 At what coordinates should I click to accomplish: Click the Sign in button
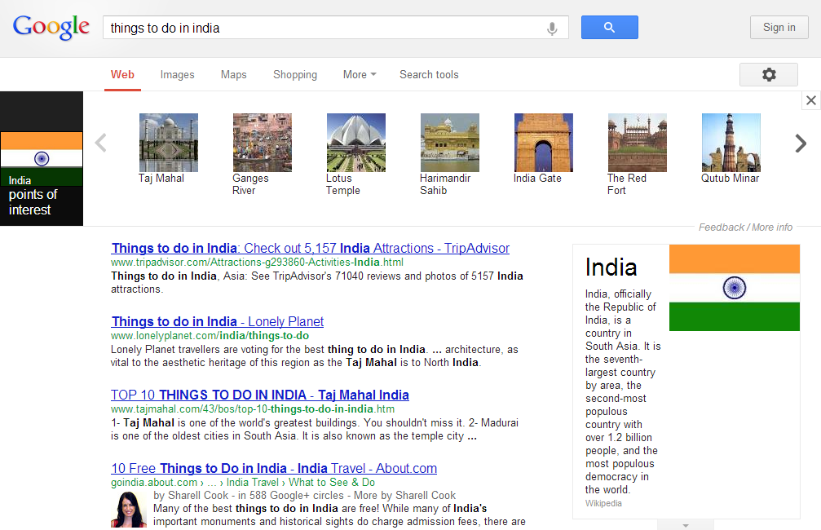(x=779, y=27)
